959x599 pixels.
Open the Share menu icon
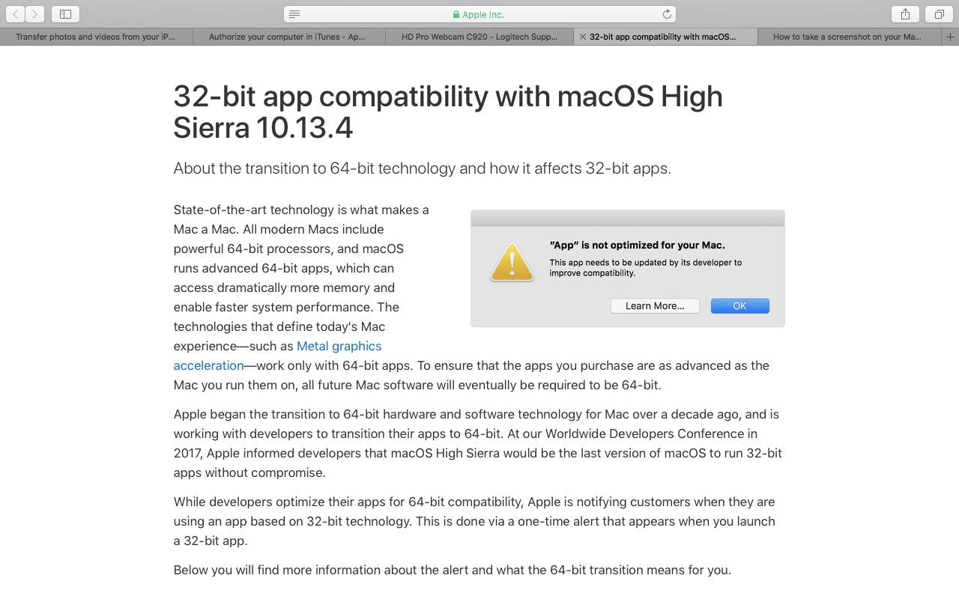click(905, 14)
